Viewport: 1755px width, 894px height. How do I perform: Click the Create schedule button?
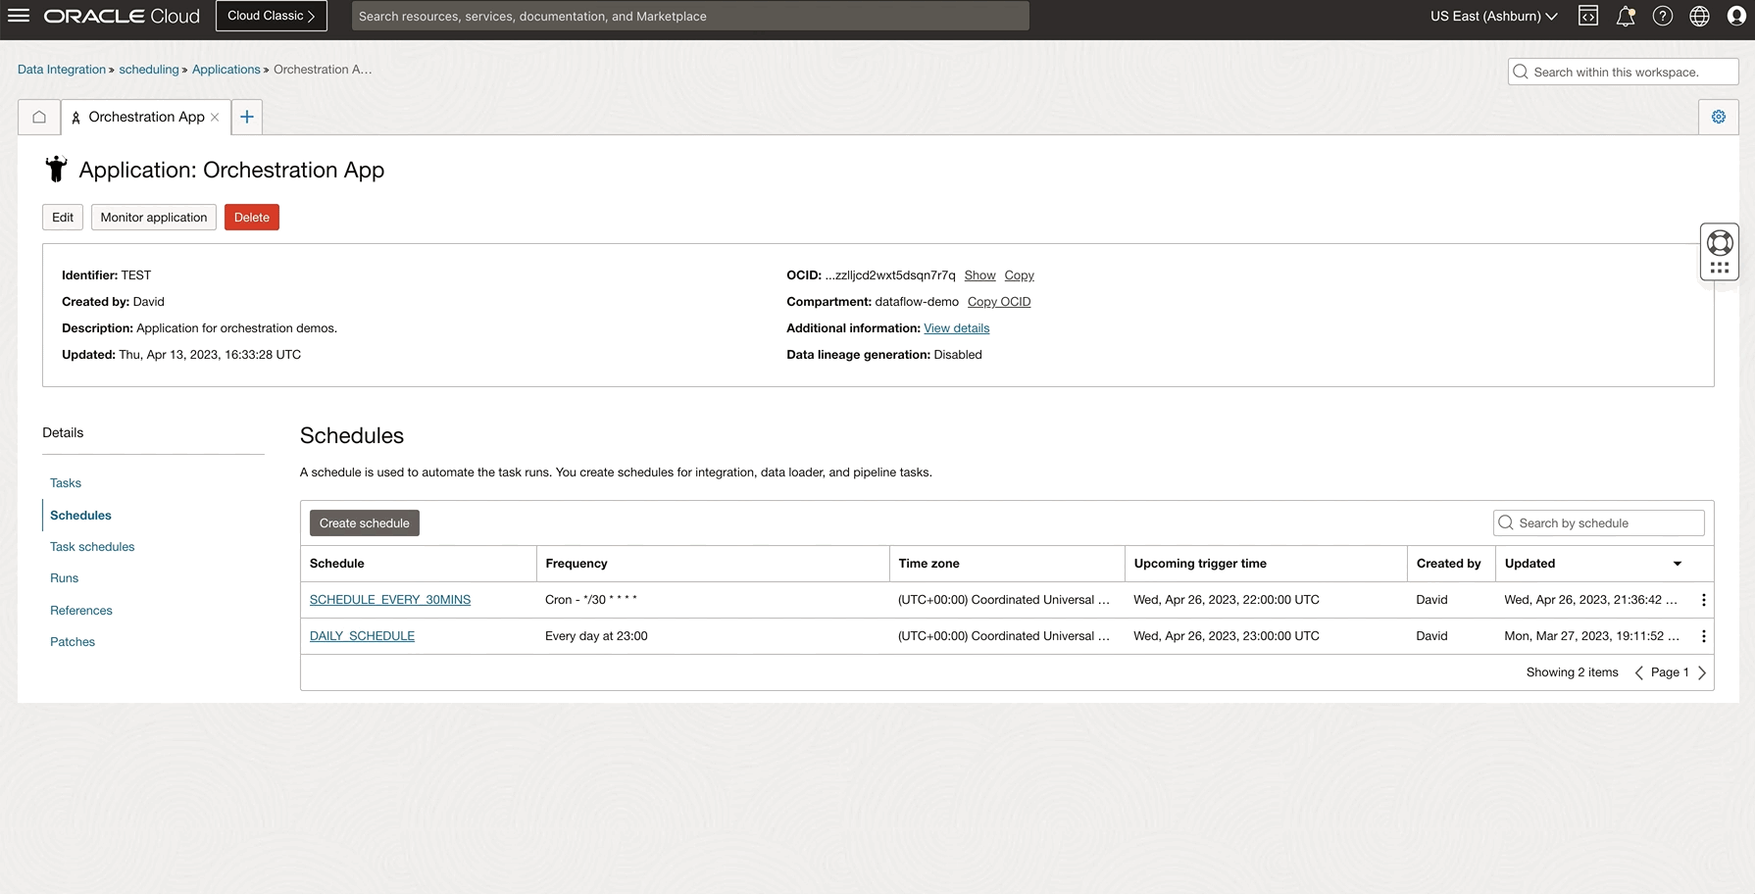(364, 522)
